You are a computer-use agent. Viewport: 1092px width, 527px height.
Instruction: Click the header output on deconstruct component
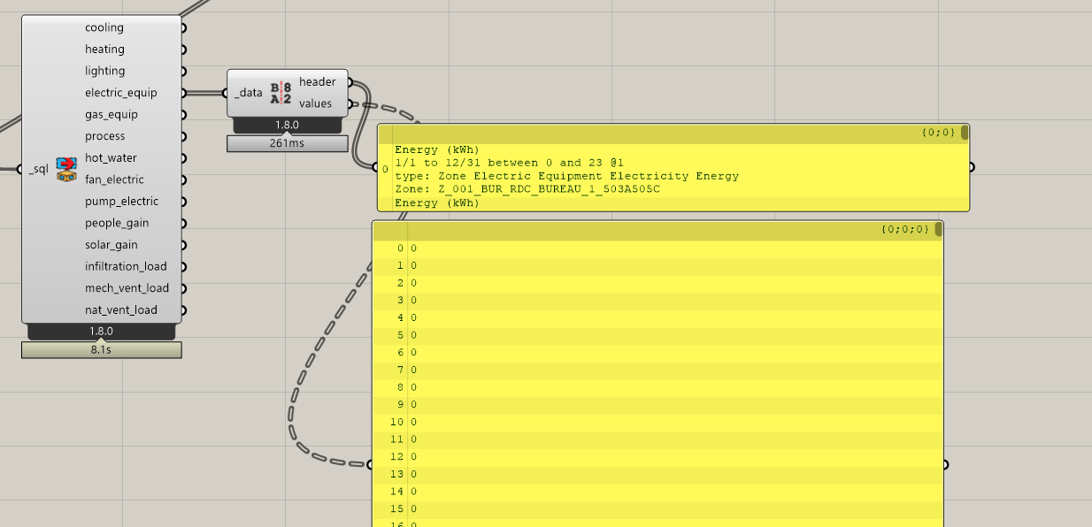(317, 82)
